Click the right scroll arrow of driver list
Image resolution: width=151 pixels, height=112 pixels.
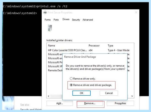[132, 96]
